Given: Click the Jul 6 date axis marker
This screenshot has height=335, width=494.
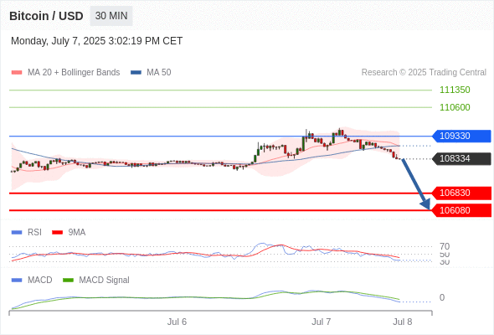Looking at the screenshot, I should 177,322.
